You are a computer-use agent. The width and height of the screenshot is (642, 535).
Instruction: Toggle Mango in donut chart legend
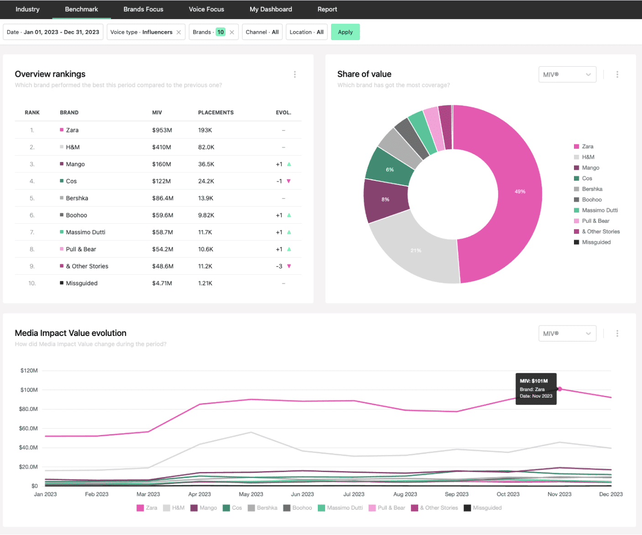[x=587, y=168]
